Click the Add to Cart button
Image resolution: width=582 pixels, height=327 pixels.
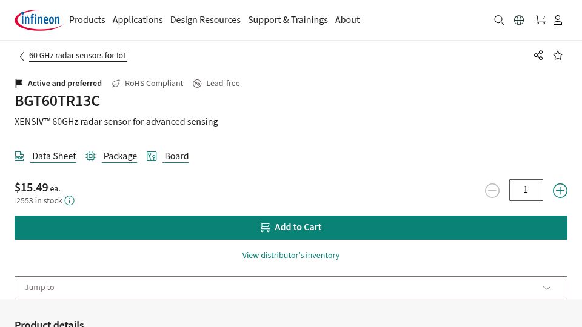click(291, 227)
